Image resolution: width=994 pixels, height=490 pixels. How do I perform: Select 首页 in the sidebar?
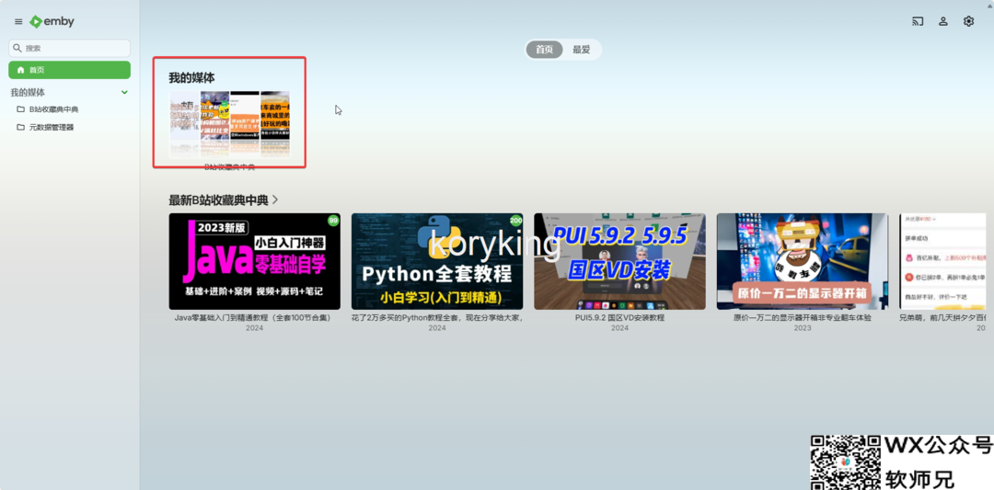point(70,70)
